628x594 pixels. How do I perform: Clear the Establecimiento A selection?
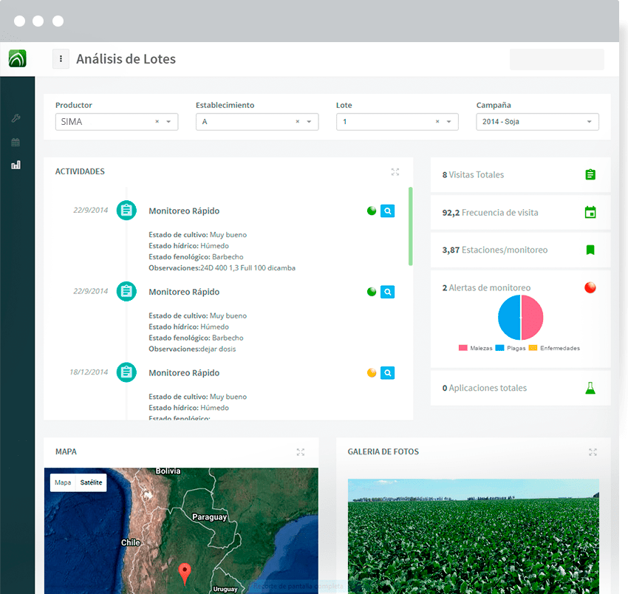tap(298, 122)
